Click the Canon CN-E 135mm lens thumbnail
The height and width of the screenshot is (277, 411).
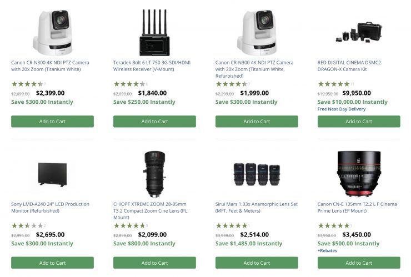(x=359, y=174)
